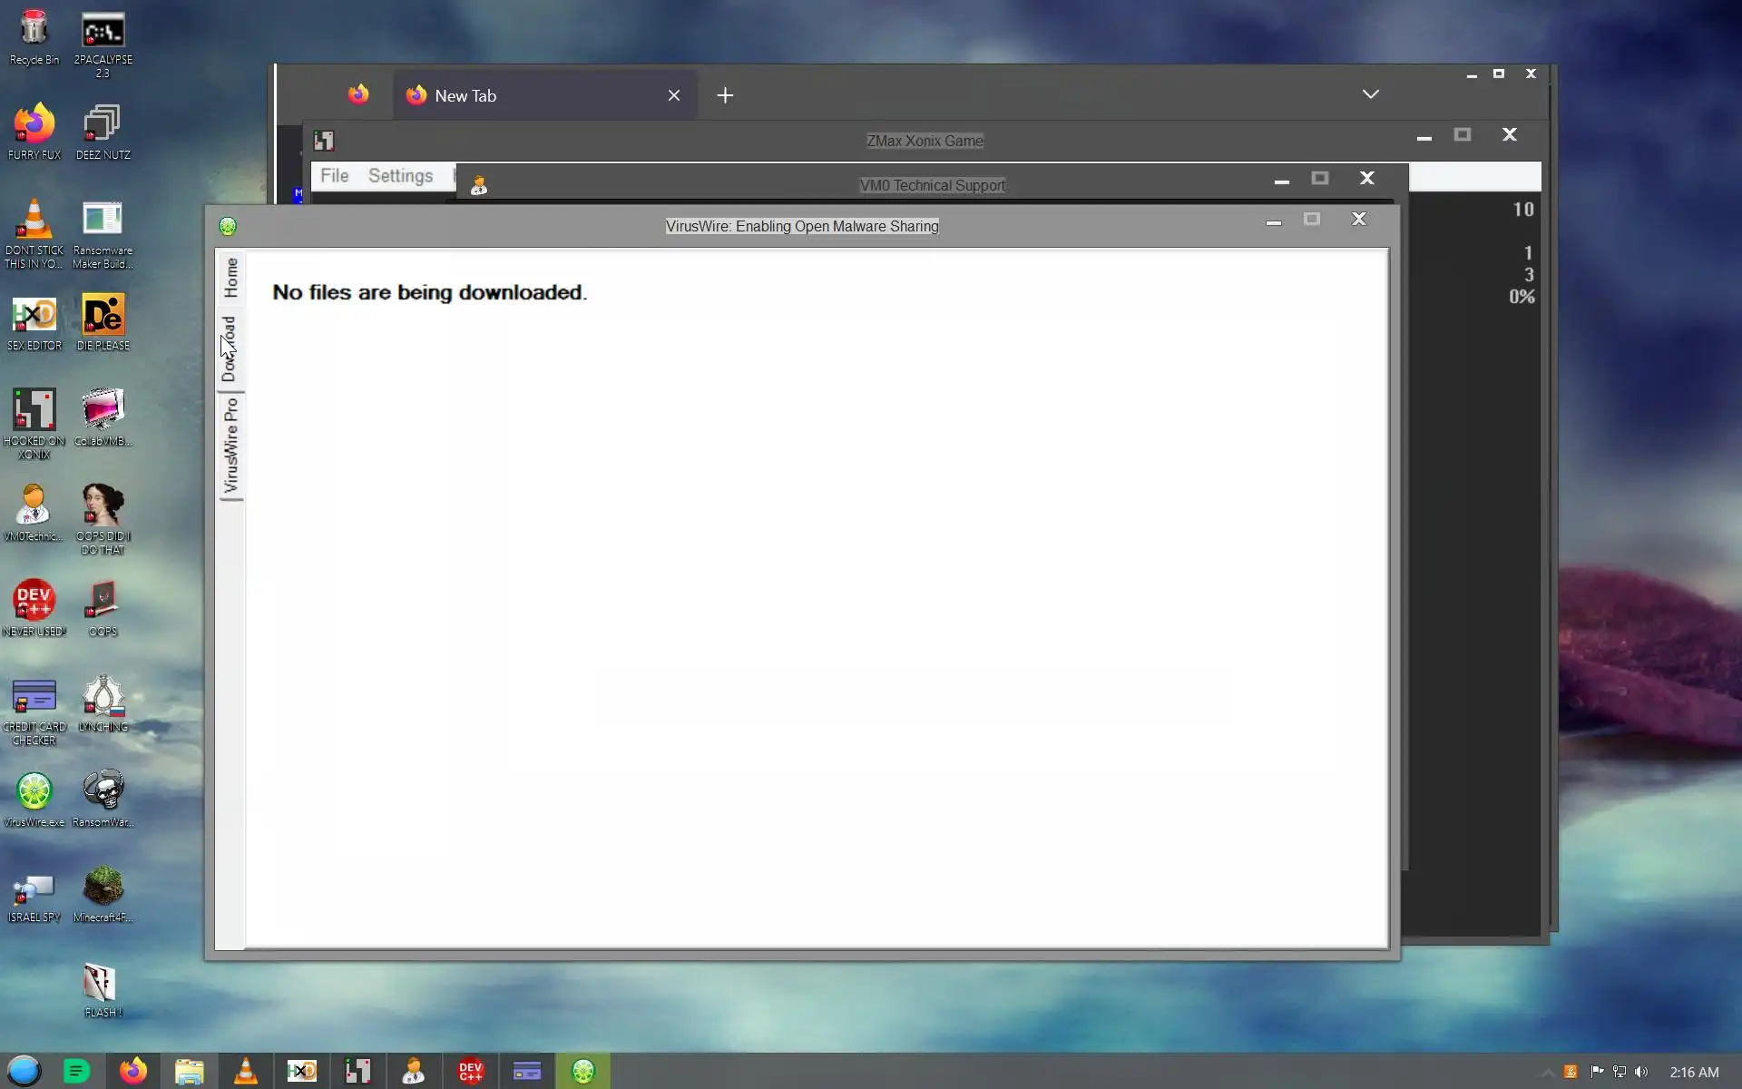Click the volume icon in system tray
This screenshot has height=1089, width=1742.
[x=1641, y=1073]
